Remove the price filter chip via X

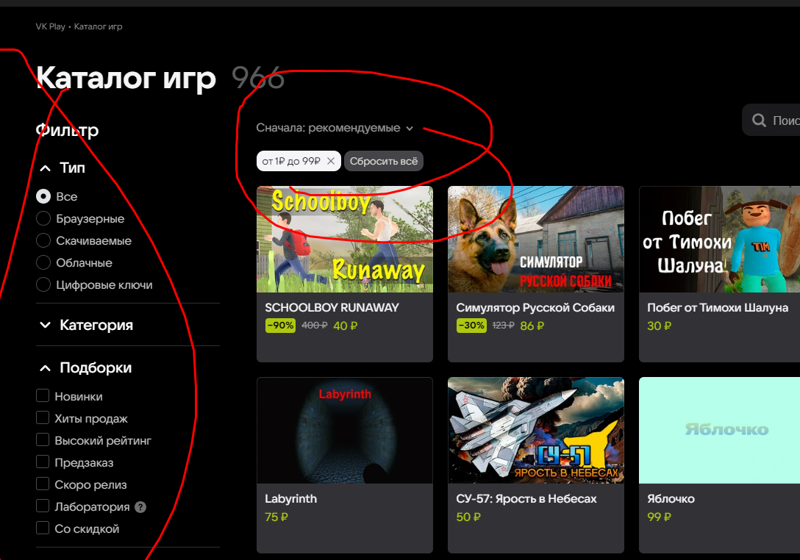(331, 161)
